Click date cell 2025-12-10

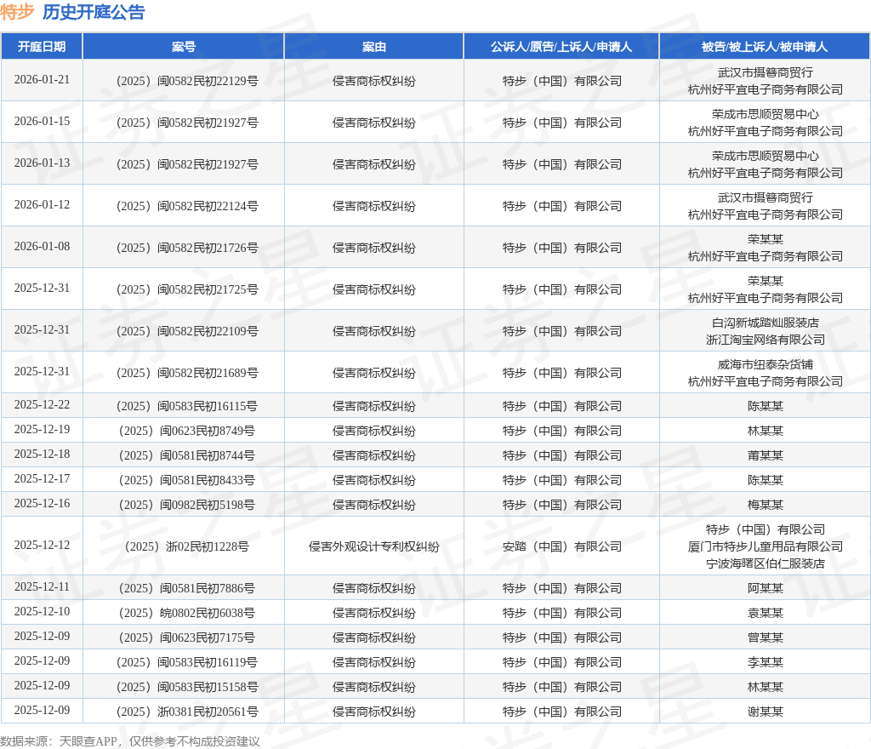(42, 611)
